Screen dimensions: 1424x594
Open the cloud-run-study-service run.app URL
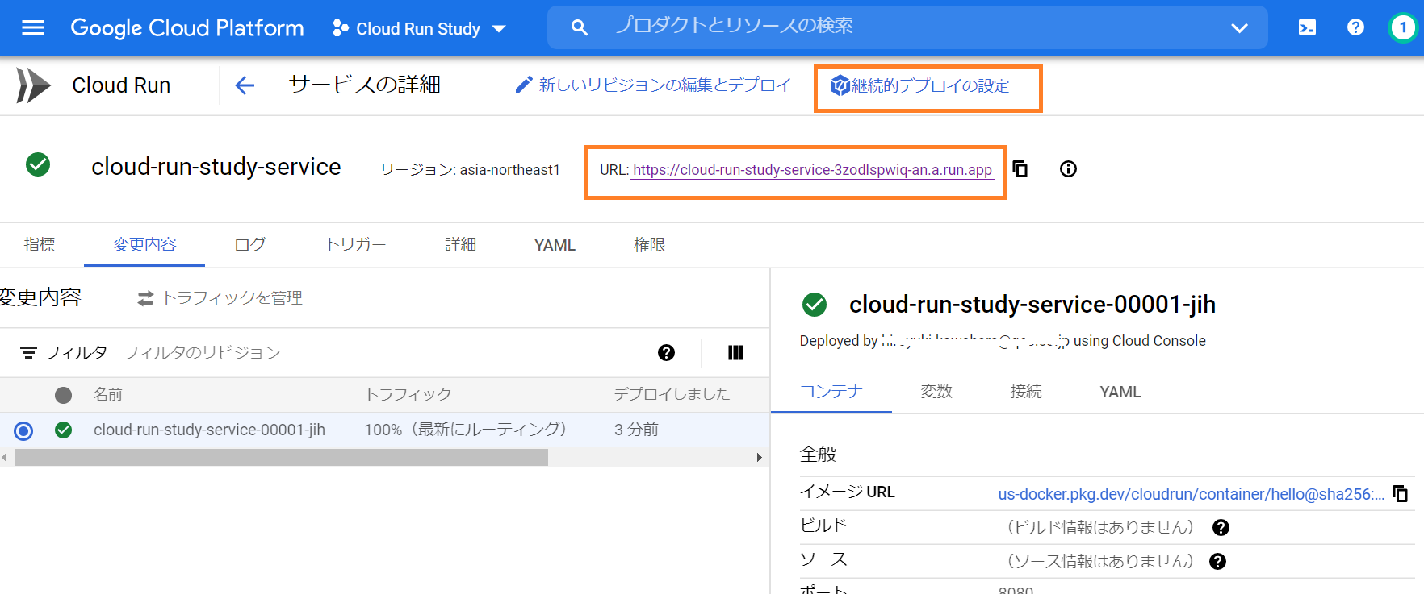pos(812,170)
